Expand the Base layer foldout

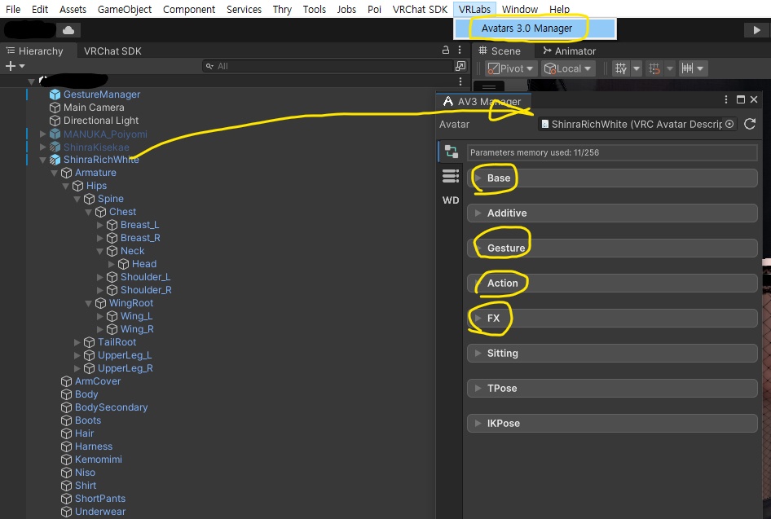pos(478,178)
